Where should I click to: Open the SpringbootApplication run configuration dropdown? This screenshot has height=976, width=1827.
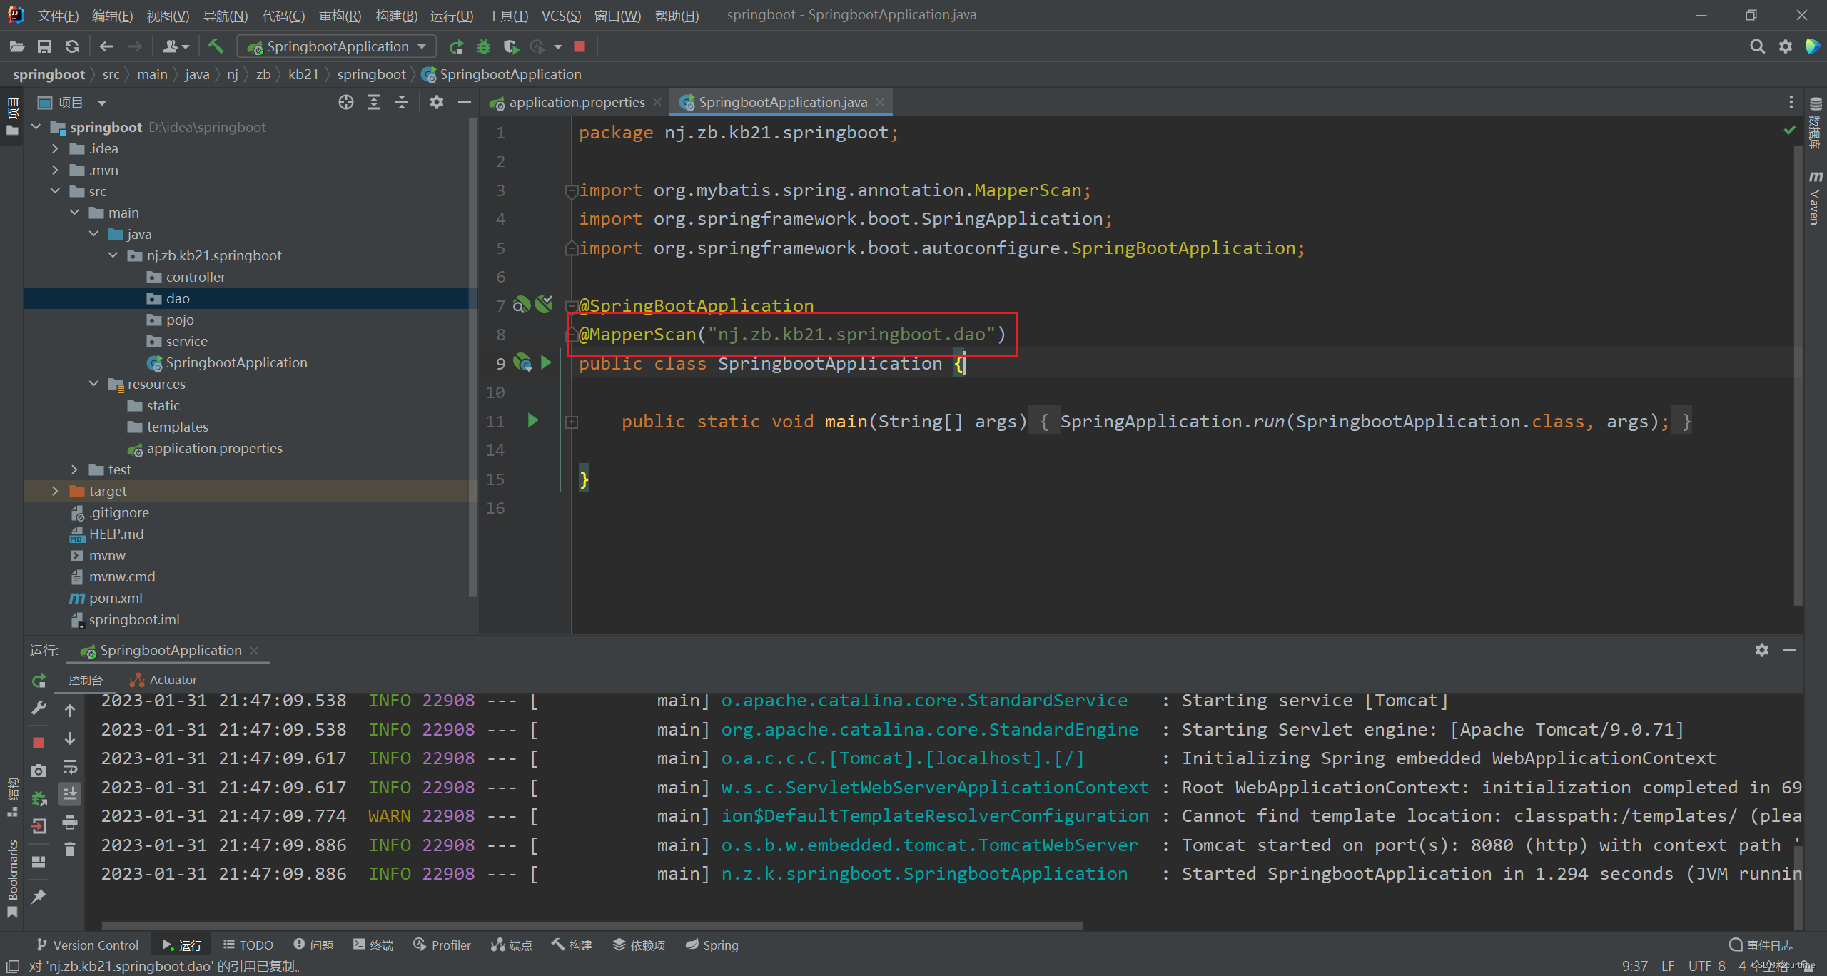335,46
